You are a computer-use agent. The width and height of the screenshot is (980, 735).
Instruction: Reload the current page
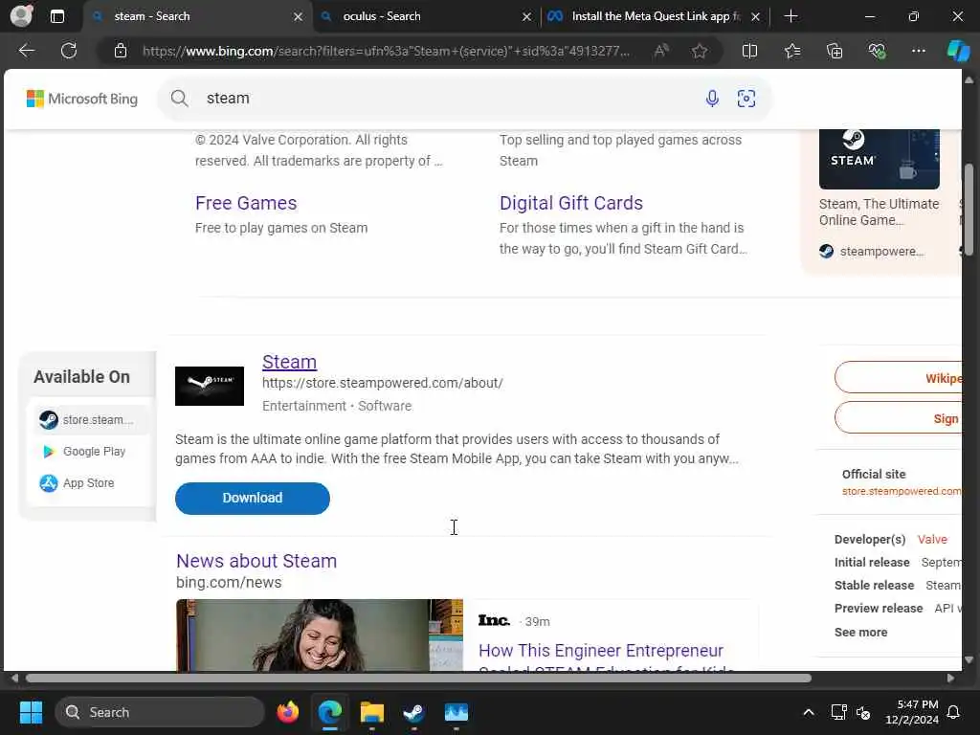click(69, 51)
